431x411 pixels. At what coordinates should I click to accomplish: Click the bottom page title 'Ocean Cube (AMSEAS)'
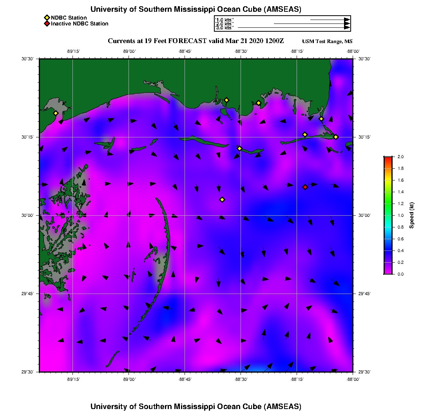196,406
